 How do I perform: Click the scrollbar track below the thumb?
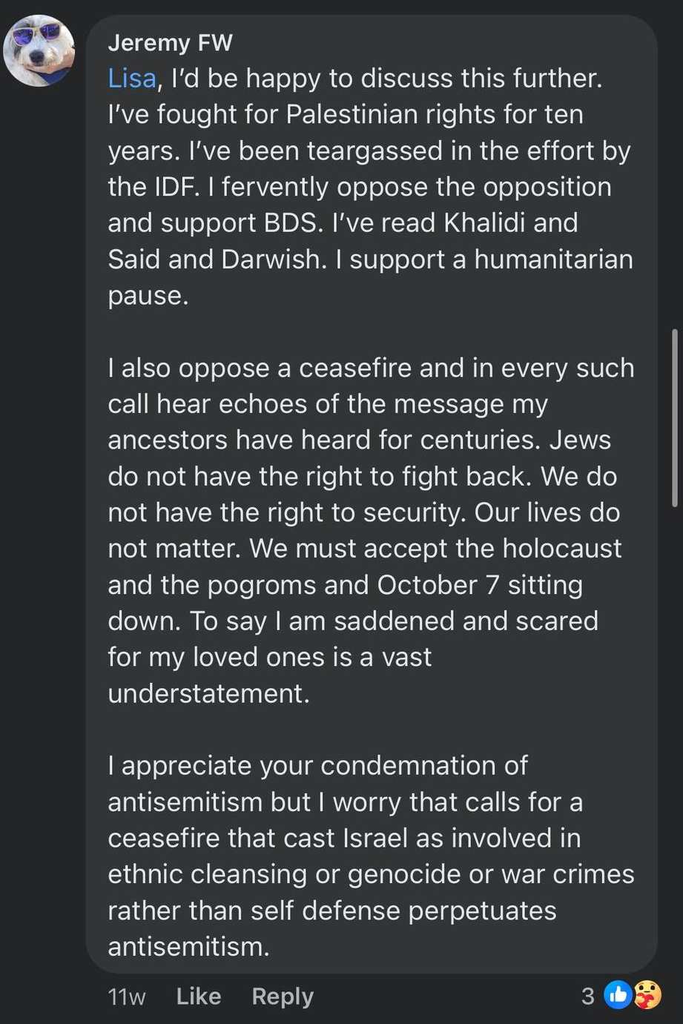674,741
